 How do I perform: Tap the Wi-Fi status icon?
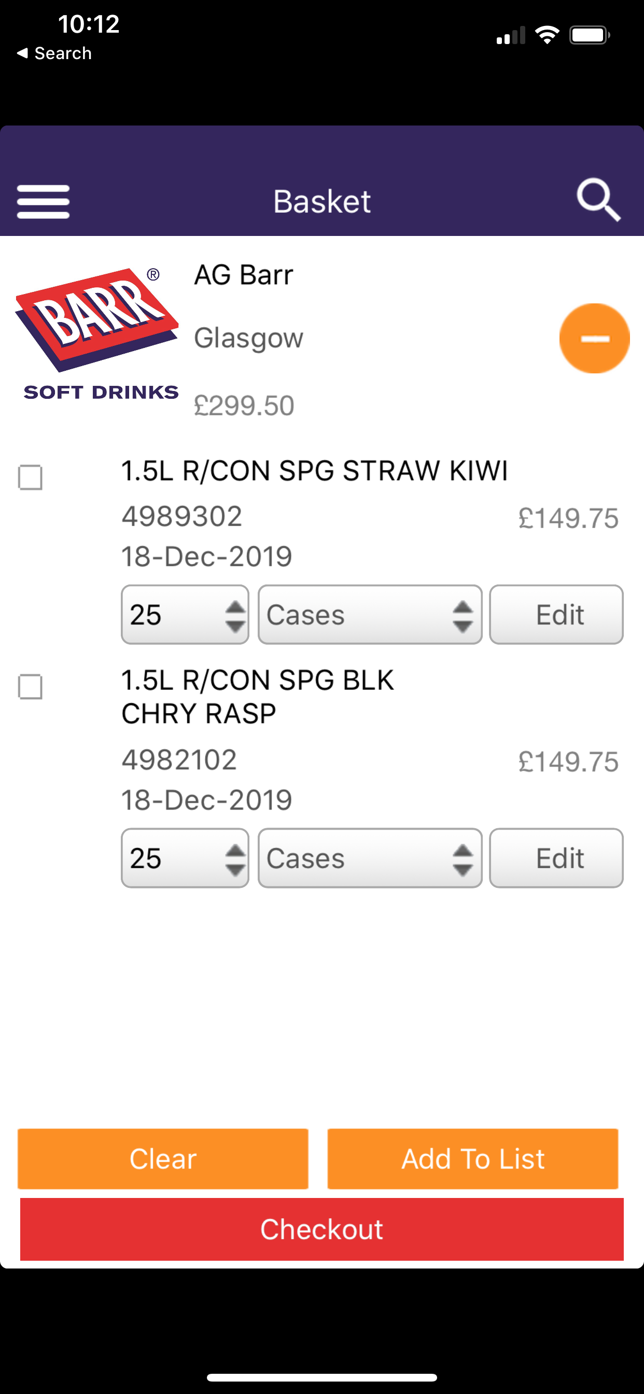click(x=547, y=35)
